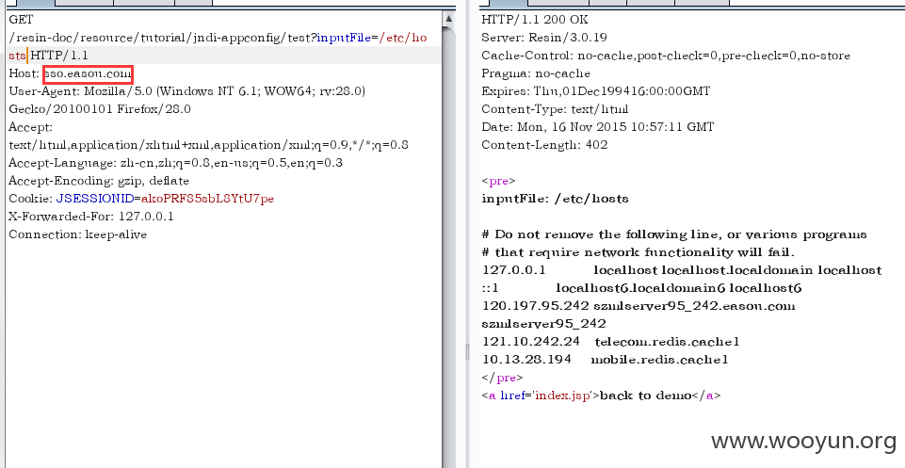905x468 pixels.
Task: Click the Server: Resin/3.0.19 response header
Action: pos(544,38)
